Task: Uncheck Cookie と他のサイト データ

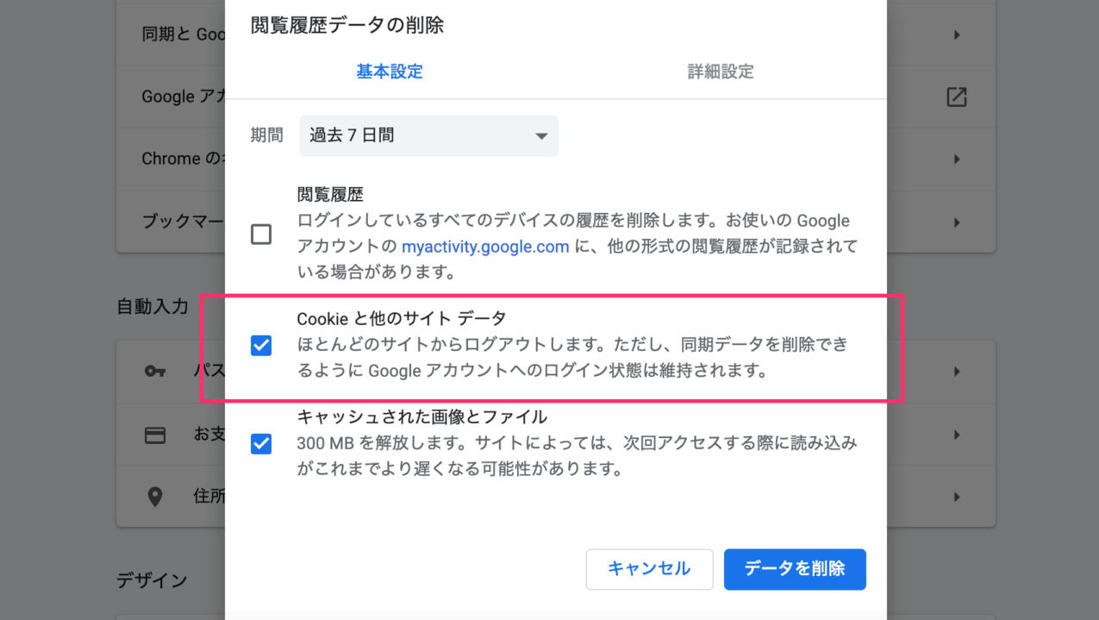Action: [x=261, y=346]
